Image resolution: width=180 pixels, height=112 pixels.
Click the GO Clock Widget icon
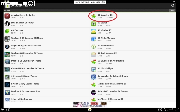94,70
